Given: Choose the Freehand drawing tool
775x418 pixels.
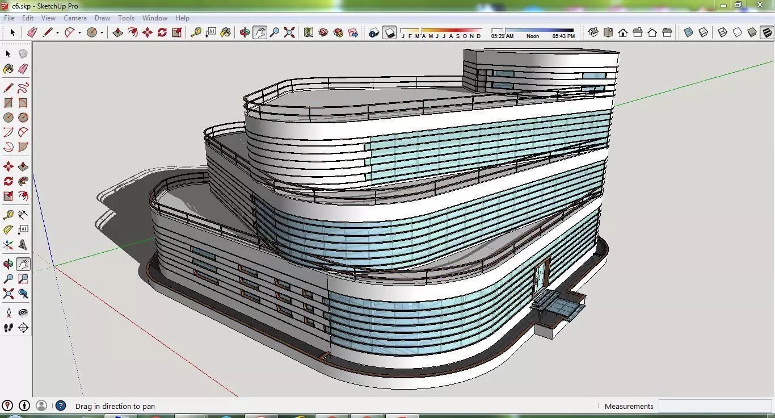Looking at the screenshot, I should [23, 87].
